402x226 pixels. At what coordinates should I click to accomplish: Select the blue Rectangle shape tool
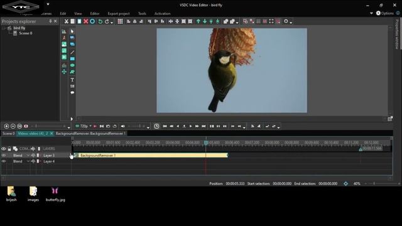[x=72, y=58]
